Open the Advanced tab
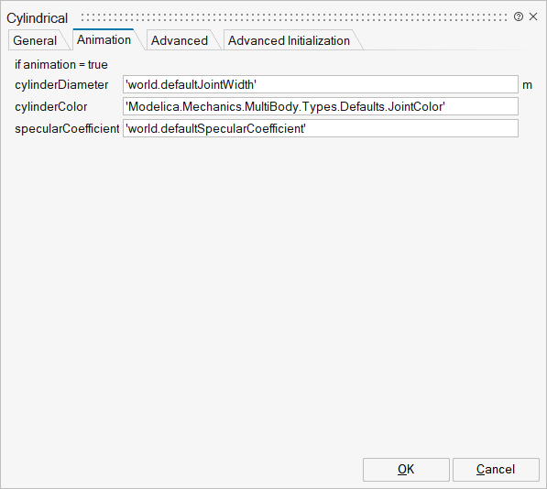Screen dimensions: 547x489 (180, 40)
